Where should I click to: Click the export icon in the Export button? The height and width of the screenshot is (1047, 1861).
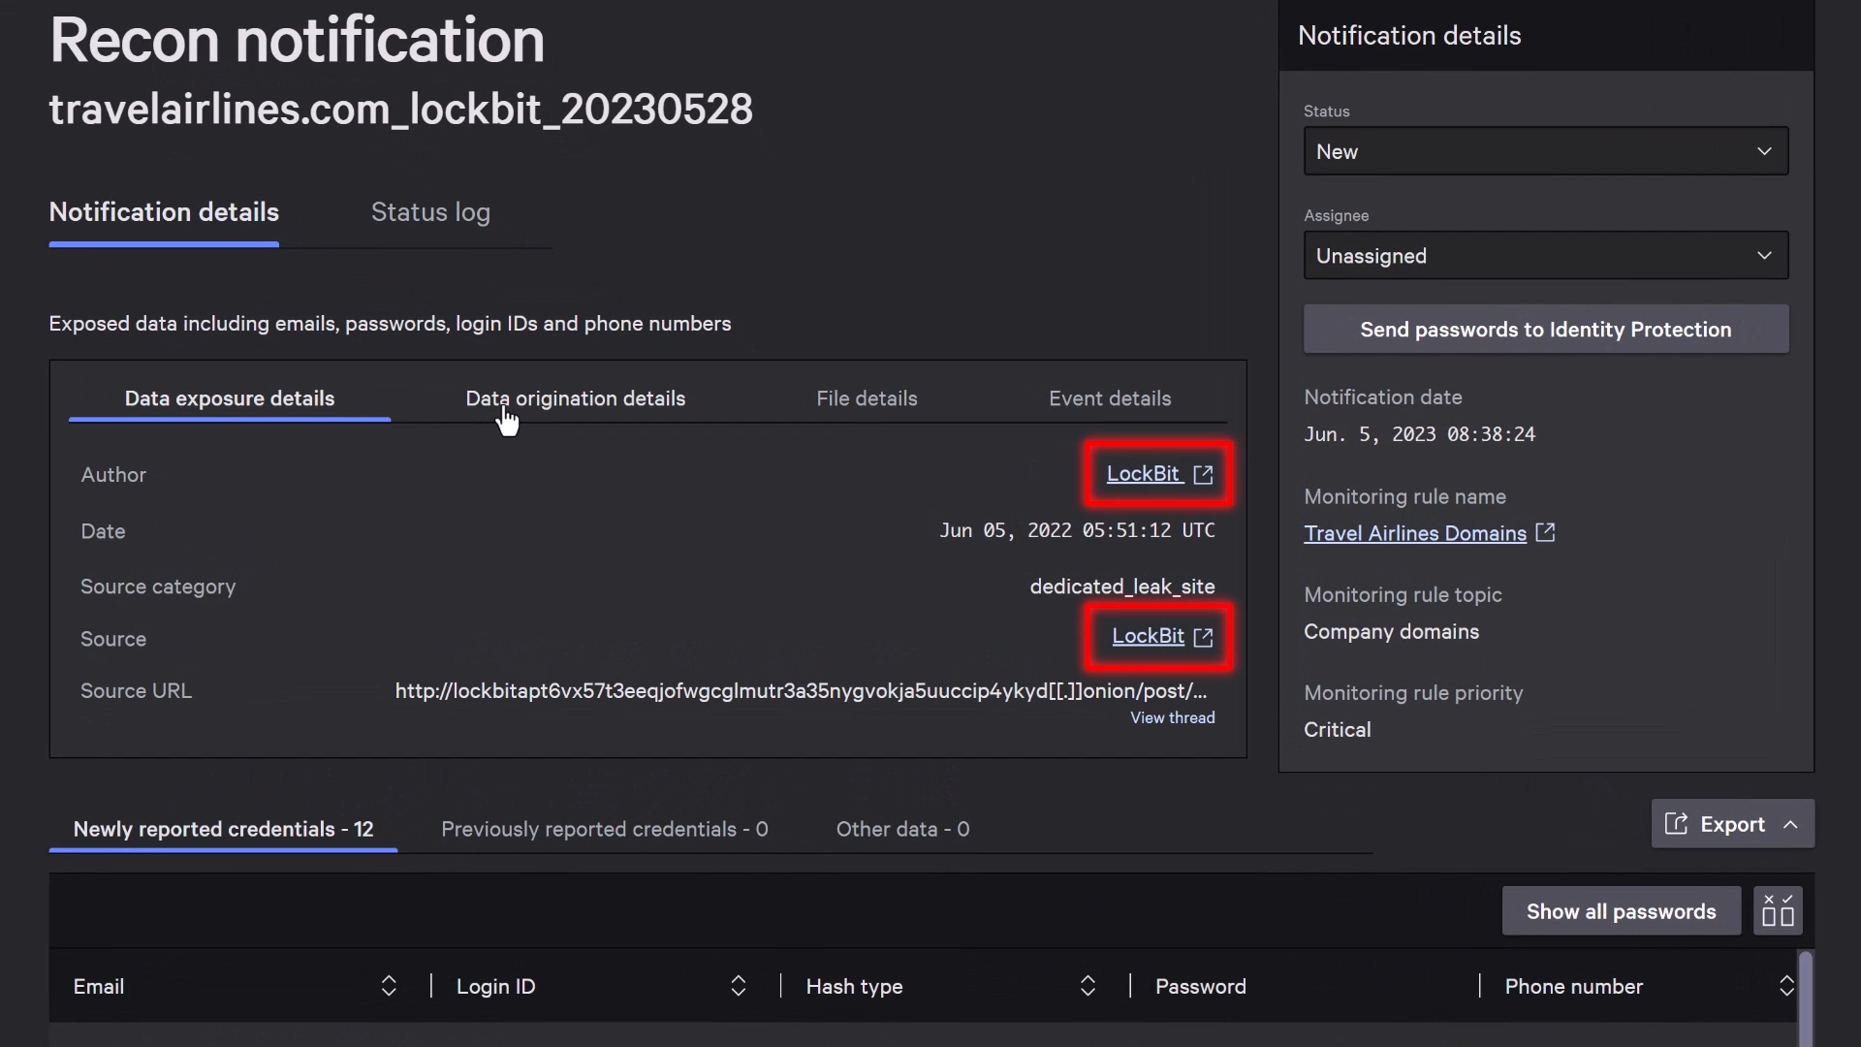(1676, 824)
